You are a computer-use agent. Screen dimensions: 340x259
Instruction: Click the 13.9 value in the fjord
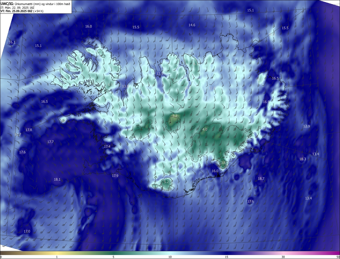click(160, 74)
